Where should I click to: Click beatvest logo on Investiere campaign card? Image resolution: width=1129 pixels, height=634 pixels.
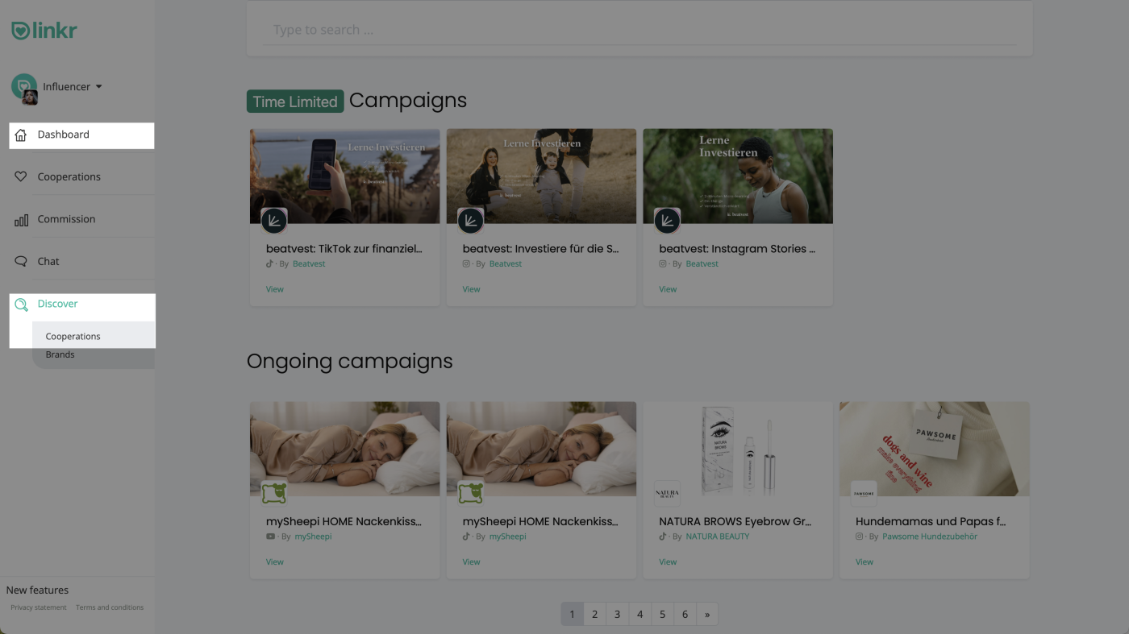471,221
